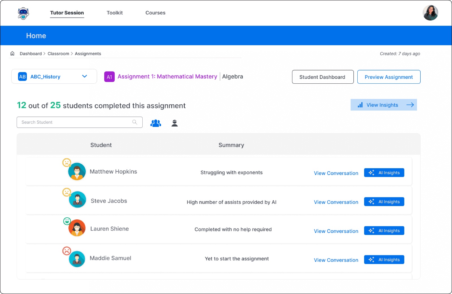452x294 pixels.
Task: Open the Toolkit tab
Action: point(115,13)
